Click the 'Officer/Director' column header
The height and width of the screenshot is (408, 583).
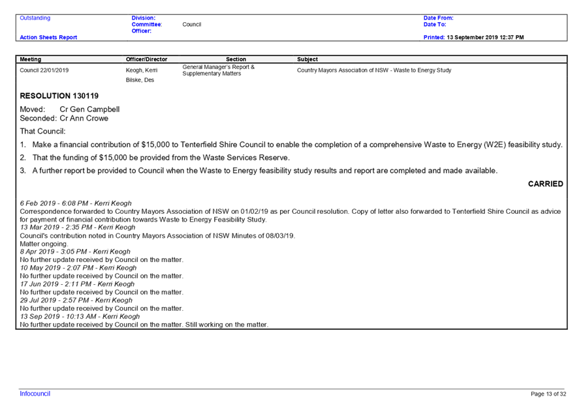(146, 59)
